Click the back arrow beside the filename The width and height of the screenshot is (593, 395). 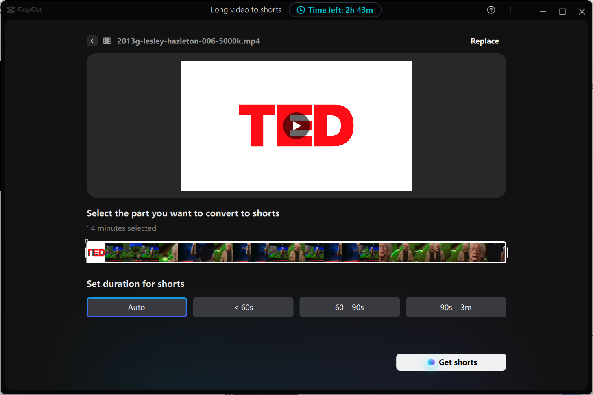[92, 41]
